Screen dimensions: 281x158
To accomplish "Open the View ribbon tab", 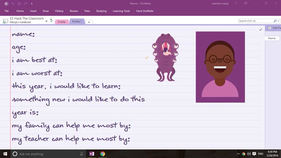I will [87, 11].
